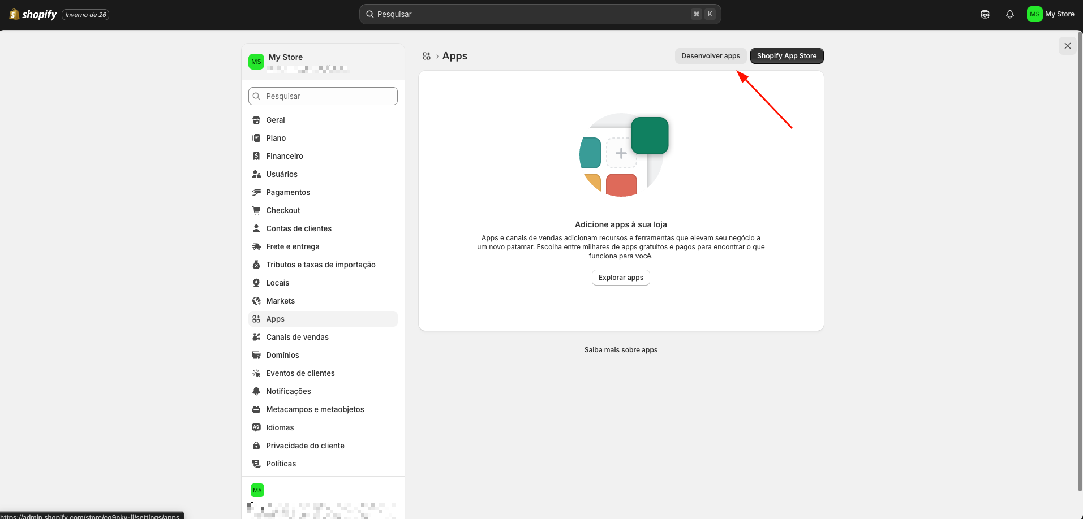Image resolution: width=1083 pixels, height=519 pixels.
Task: Click the Checkout cart icon
Action: tap(256, 210)
